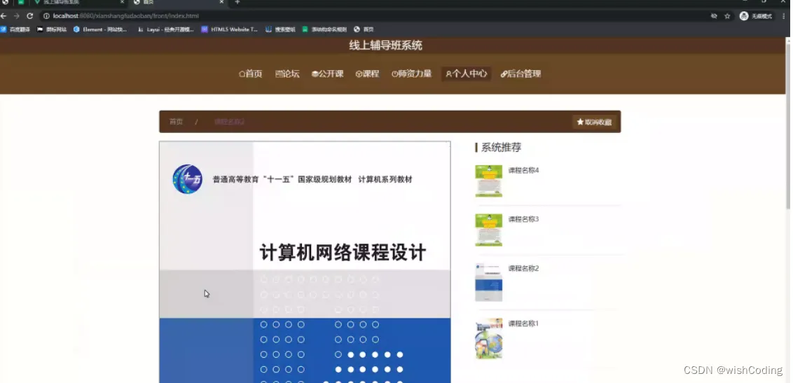The height and width of the screenshot is (383, 793).
Task: Click the 课程名称4 title text
Action: coord(523,170)
